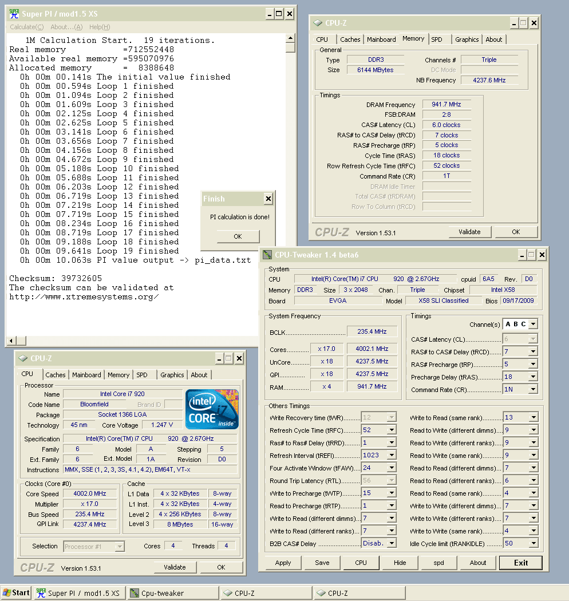Click OK in CPU-Z Processor window
569x601 pixels.
[x=221, y=567]
